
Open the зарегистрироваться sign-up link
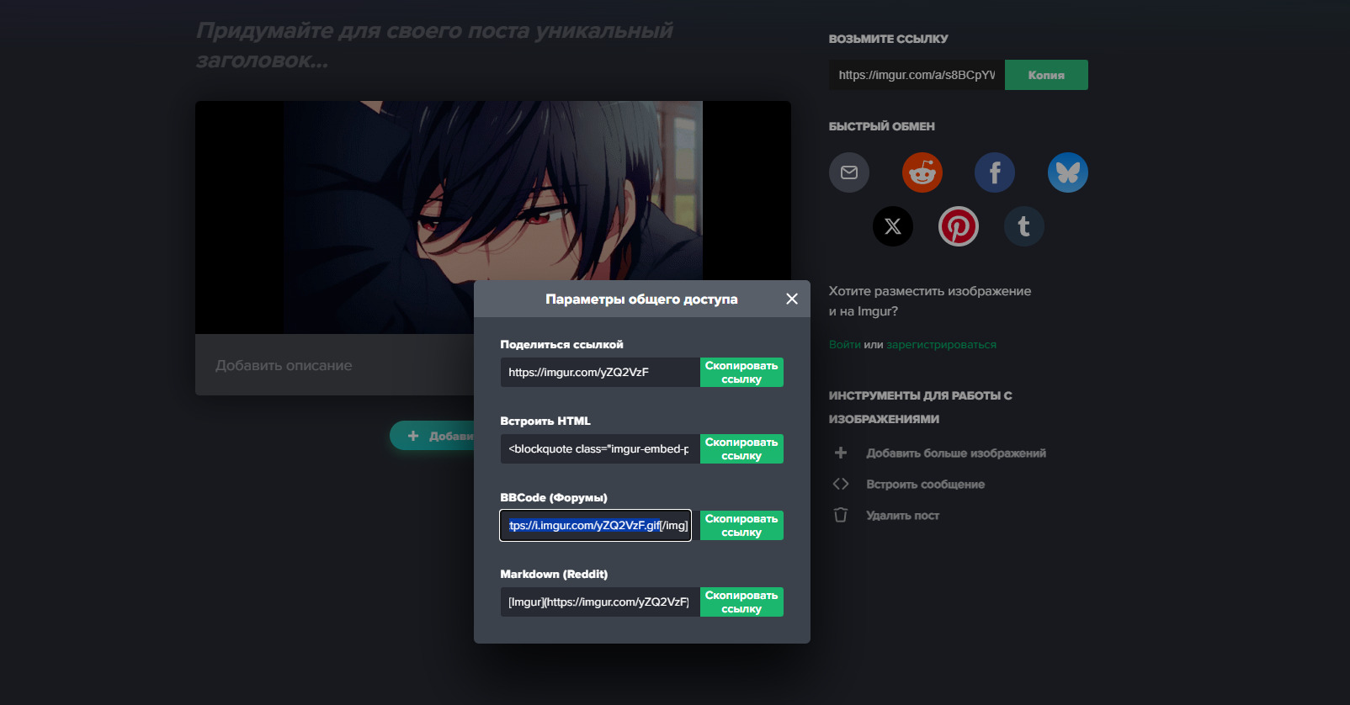pos(941,345)
